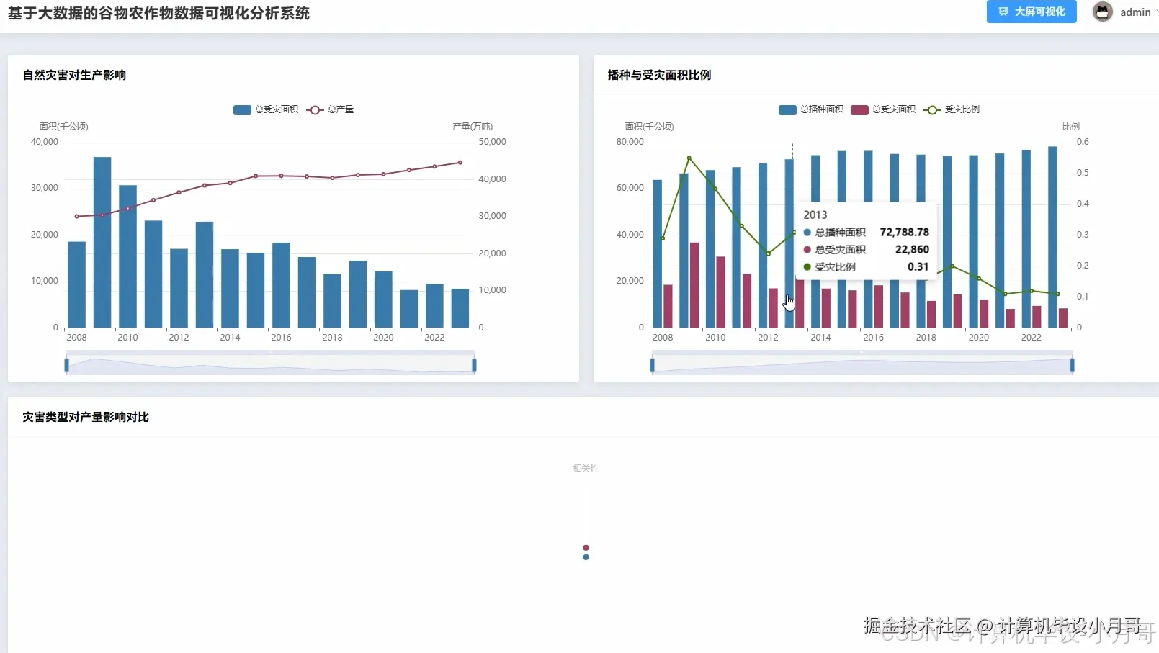This screenshot has width=1159, height=653.
Task: Click the 2013 heading in the tooltip
Action: coord(815,215)
